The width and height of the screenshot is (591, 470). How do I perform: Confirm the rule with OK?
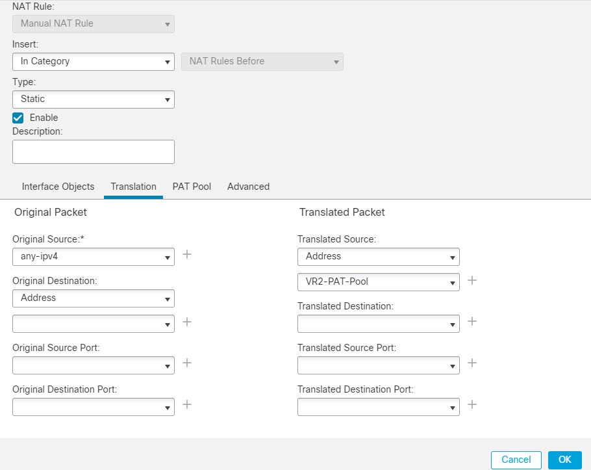tap(564, 460)
